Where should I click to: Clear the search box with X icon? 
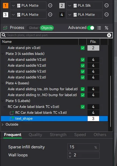point(109,35)
